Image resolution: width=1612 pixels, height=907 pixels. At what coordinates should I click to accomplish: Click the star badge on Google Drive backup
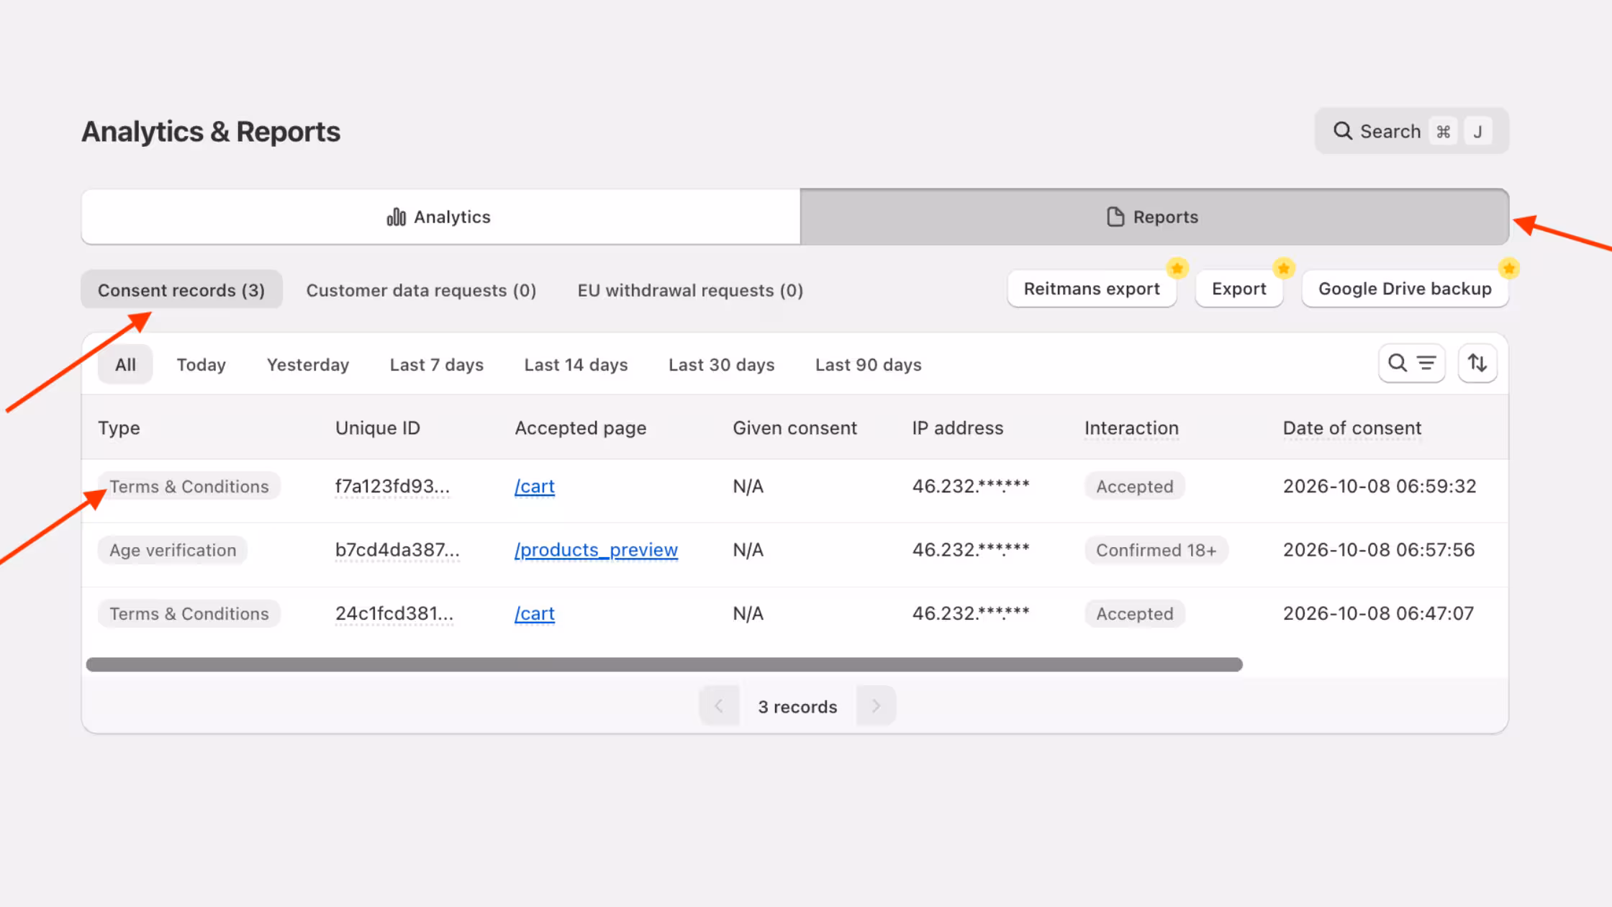point(1508,269)
